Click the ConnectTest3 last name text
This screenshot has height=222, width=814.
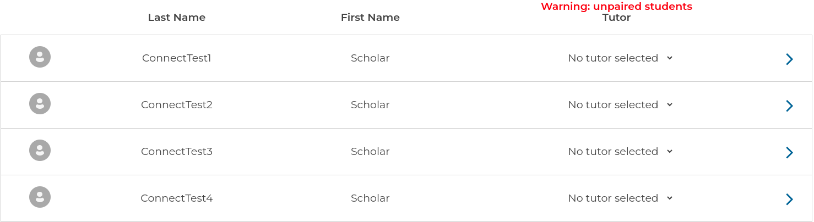pyautogui.click(x=176, y=152)
